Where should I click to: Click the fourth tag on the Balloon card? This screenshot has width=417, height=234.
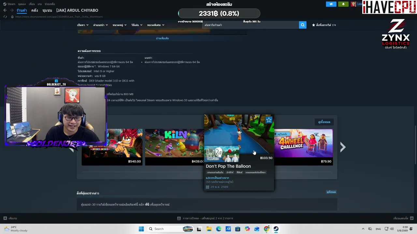(255, 173)
